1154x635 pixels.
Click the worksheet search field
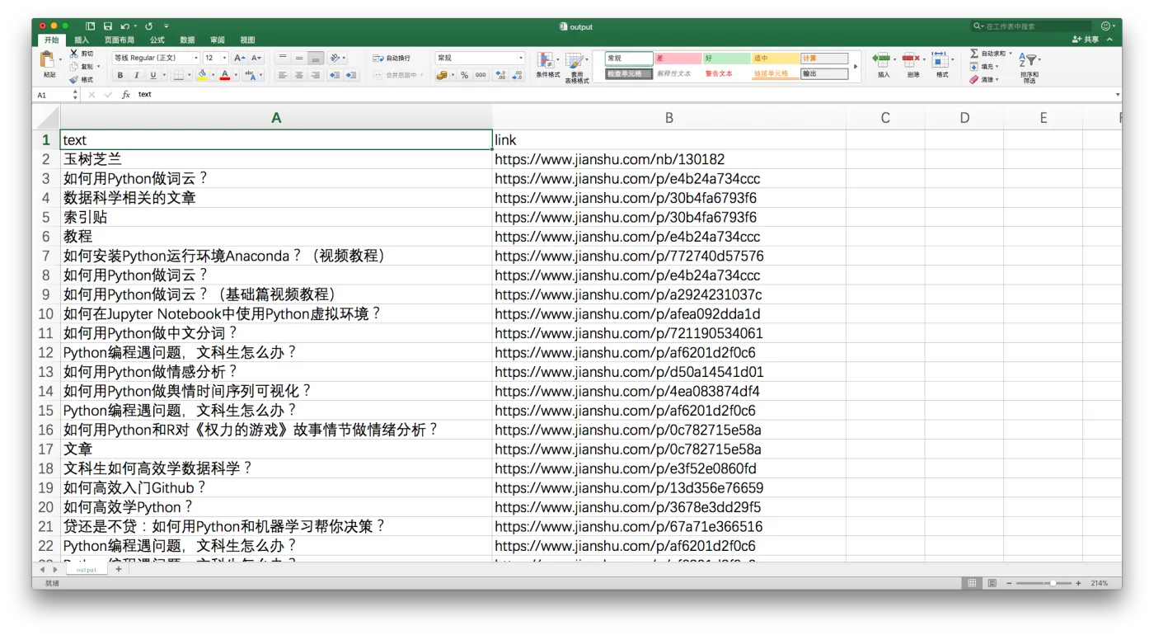(x=1034, y=26)
